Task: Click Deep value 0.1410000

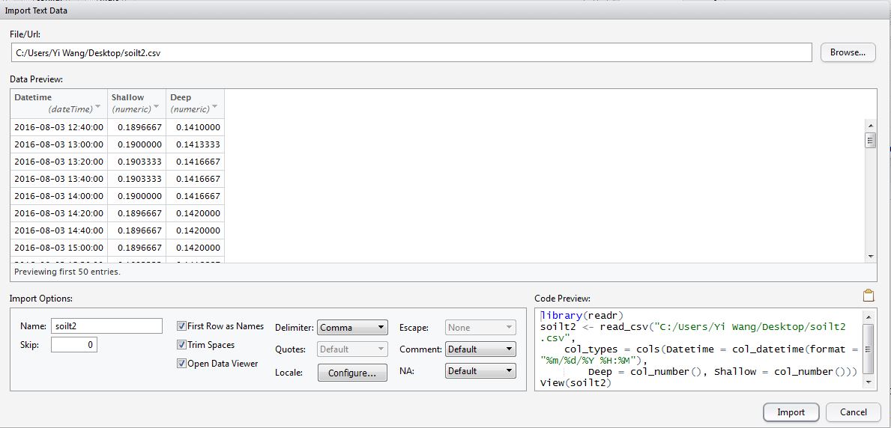Action: (x=196, y=127)
